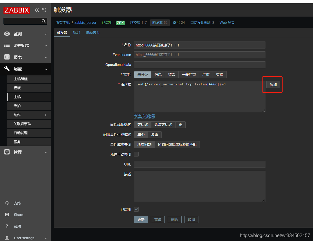313x241 pixels.
Task: Choose 所有问题如果标签值匹配 close option
Action: (x=177, y=145)
